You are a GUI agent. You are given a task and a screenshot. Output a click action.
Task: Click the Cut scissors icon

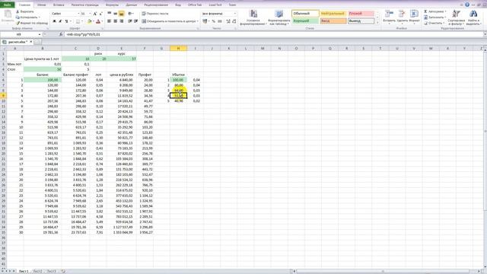(x=18, y=11)
